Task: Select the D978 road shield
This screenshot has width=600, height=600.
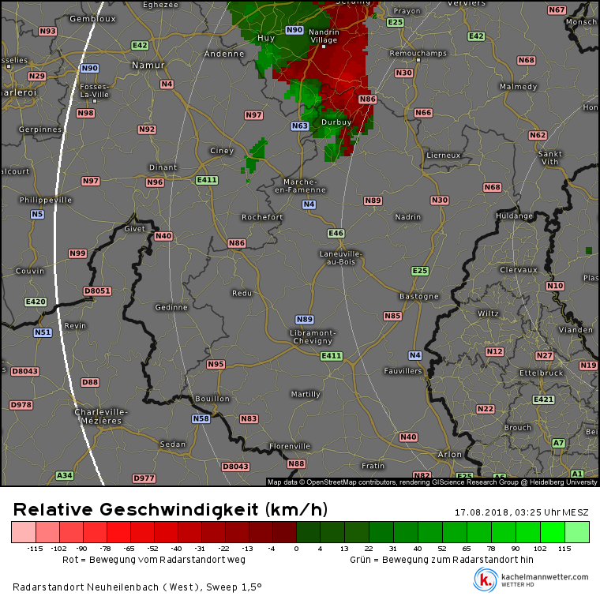Action: pyautogui.click(x=21, y=405)
